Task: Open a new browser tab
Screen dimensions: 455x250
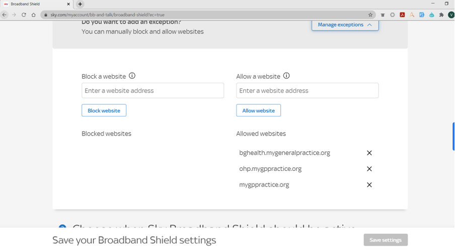Action: coord(80,4)
